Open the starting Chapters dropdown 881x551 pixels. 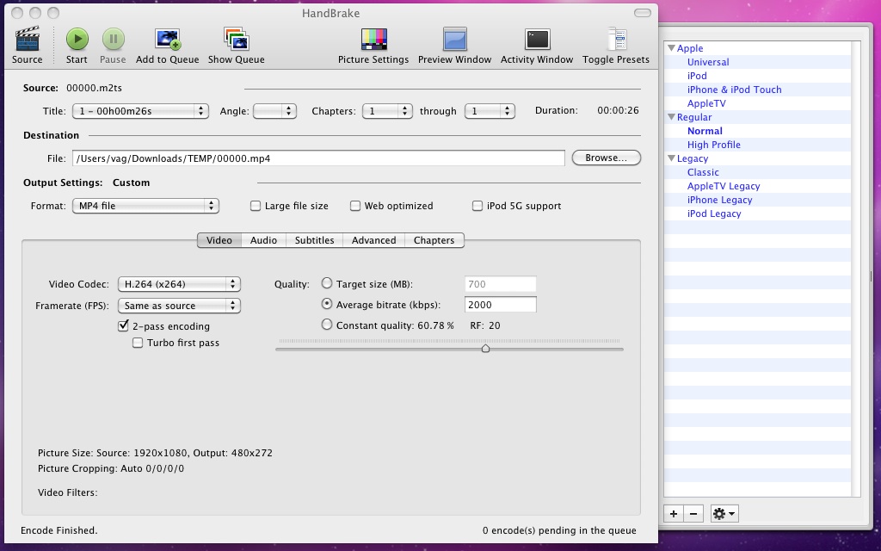tap(388, 111)
